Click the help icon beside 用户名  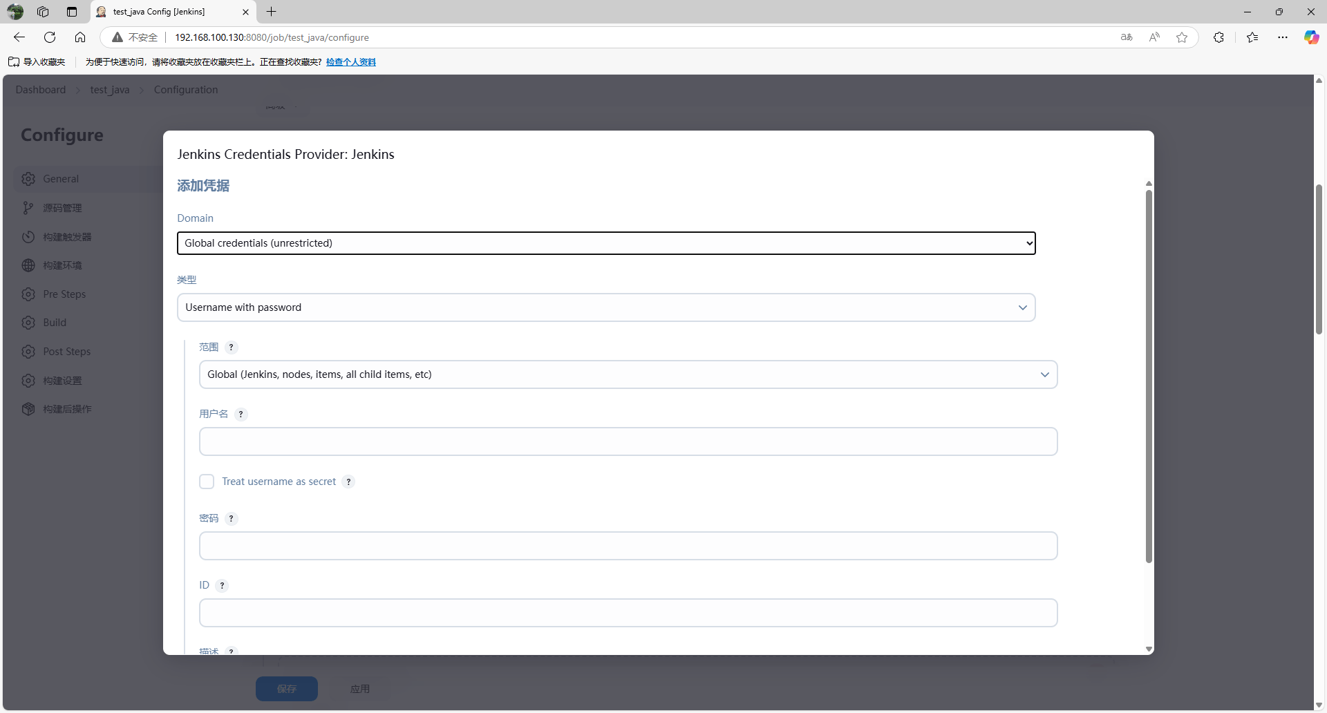coord(241,415)
